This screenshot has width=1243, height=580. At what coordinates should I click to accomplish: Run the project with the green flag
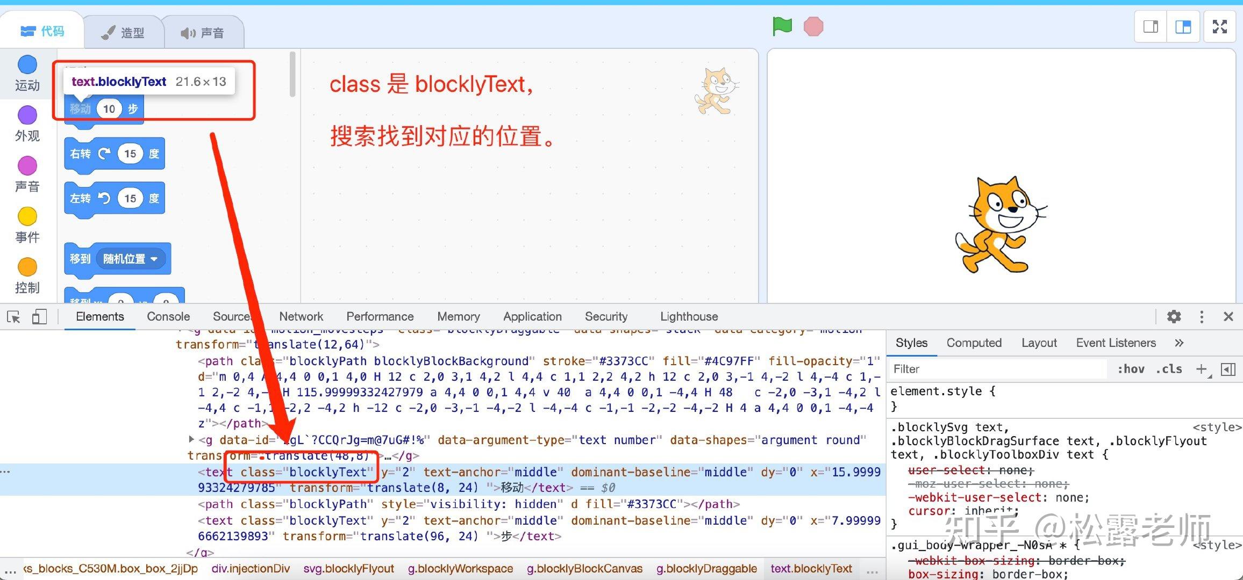coord(783,25)
